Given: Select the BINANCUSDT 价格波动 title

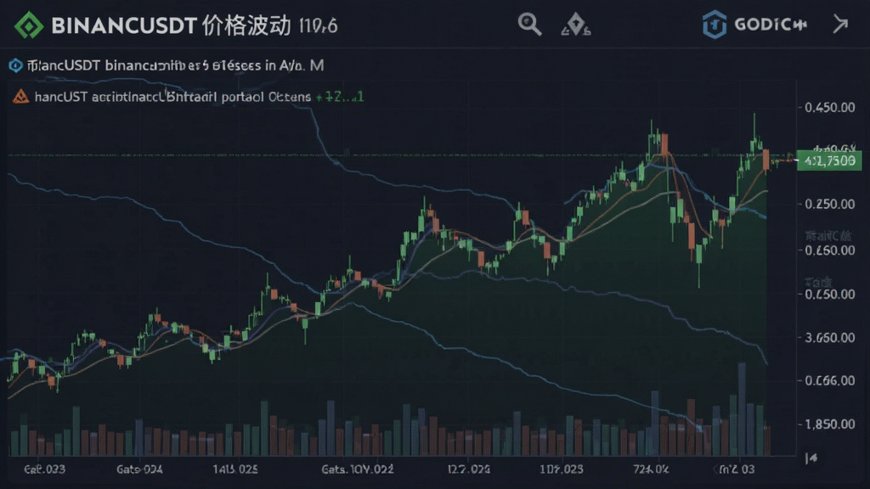Looking at the screenshot, I should (171, 25).
